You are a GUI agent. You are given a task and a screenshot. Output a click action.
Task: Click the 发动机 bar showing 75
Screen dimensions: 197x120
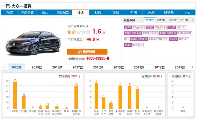(15, 95)
